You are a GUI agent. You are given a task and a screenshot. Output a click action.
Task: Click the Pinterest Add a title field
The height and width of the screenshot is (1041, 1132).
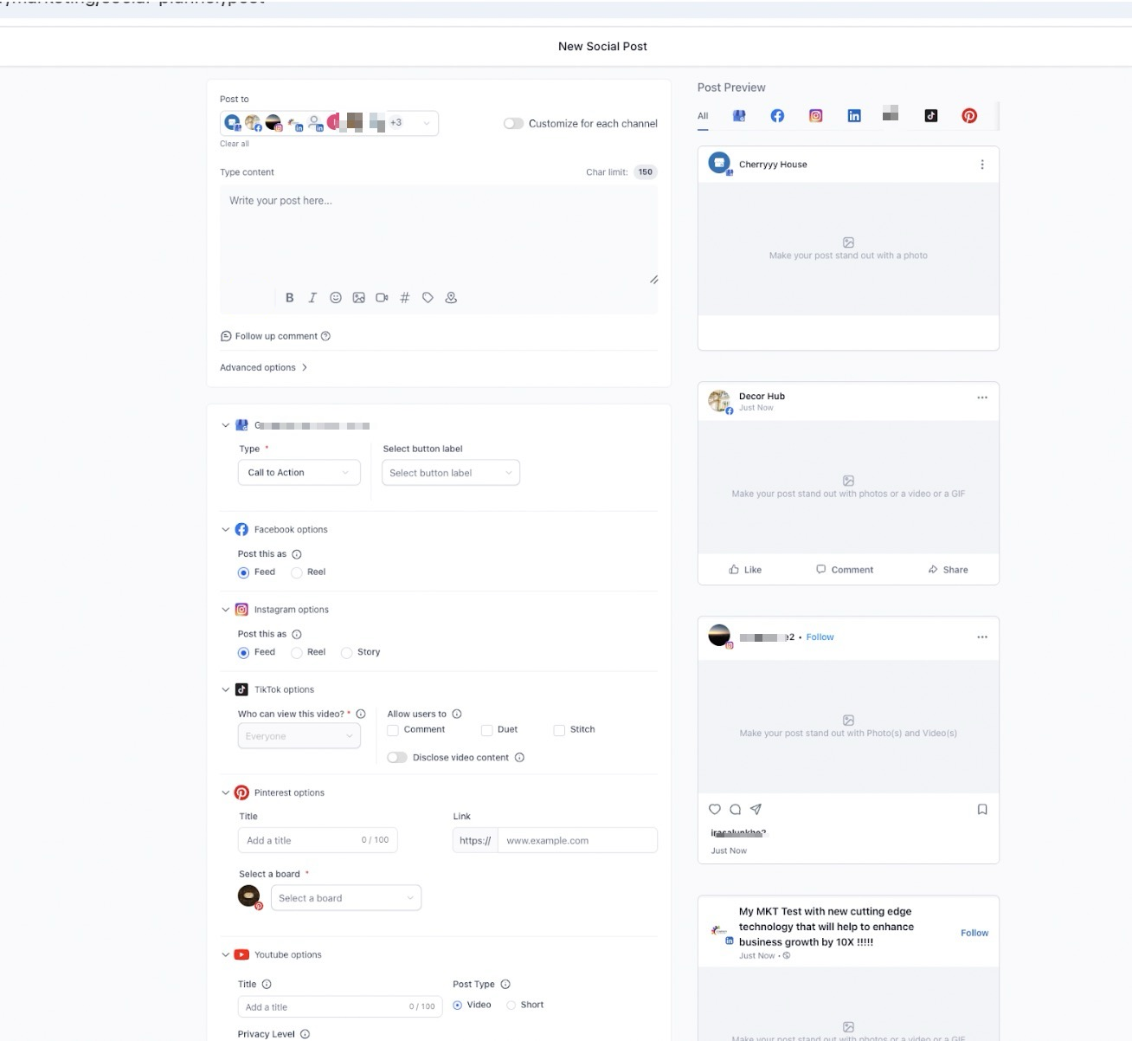pyautogui.click(x=318, y=840)
